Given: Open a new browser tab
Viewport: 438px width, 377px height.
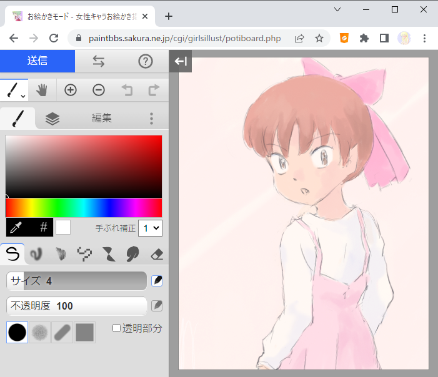Looking at the screenshot, I should pyautogui.click(x=169, y=16).
